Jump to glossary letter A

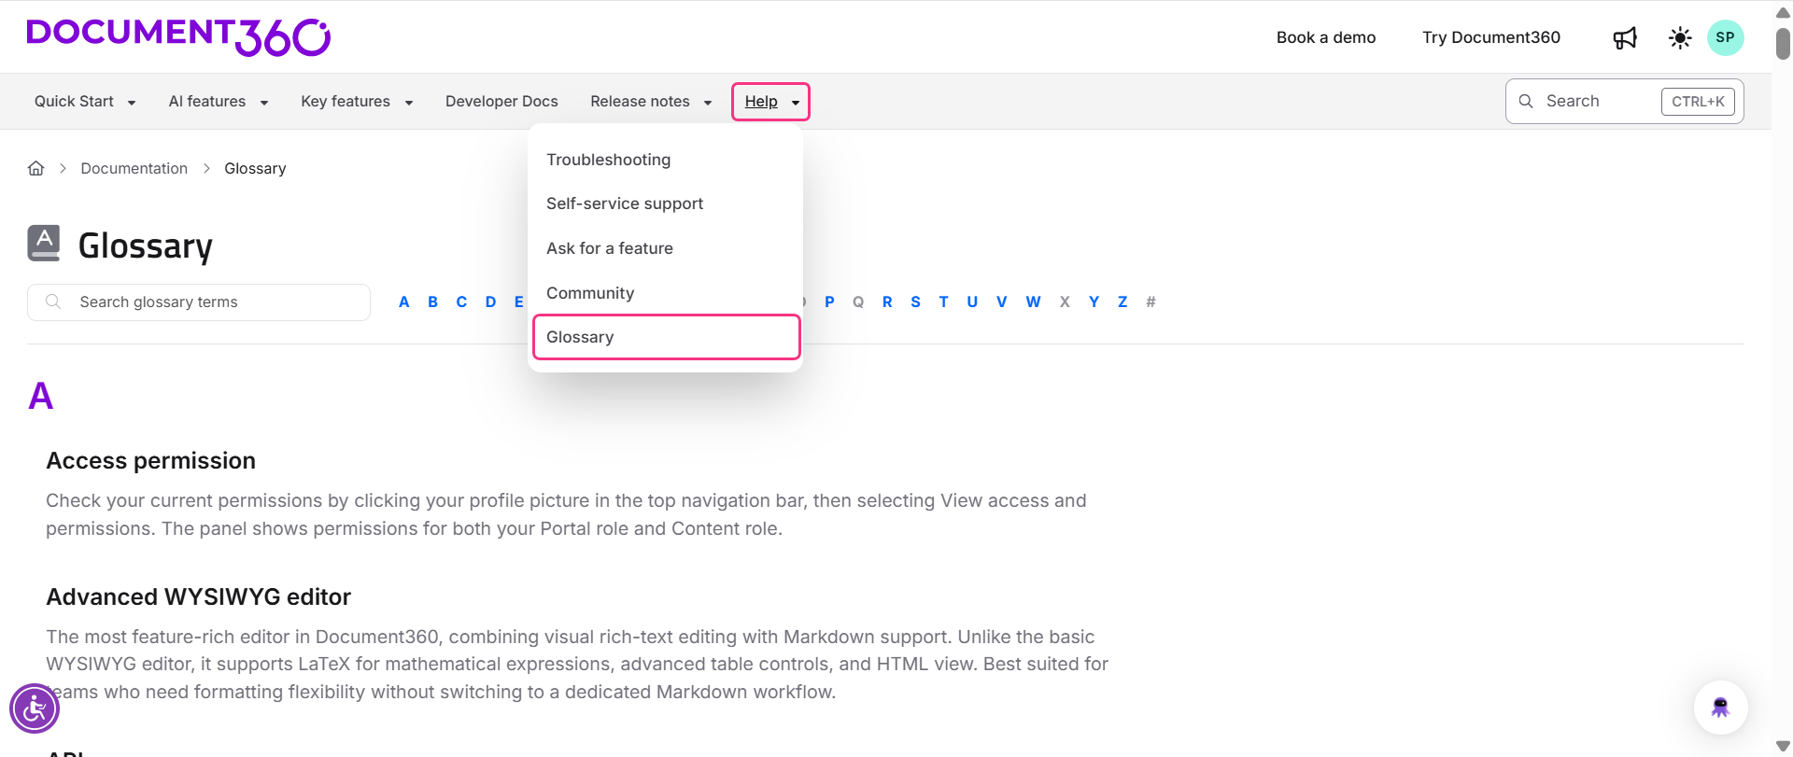[404, 301]
